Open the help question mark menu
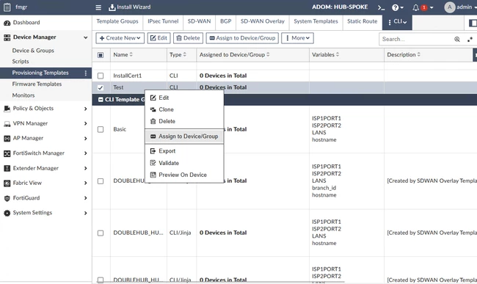 click(x=398, y=7)
